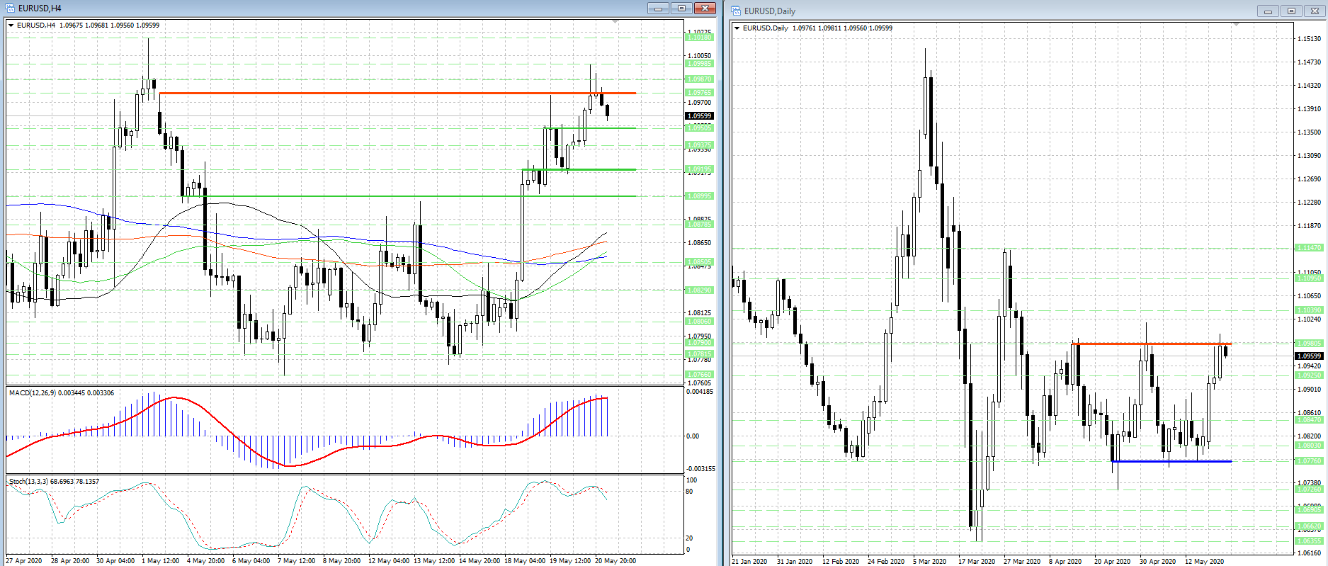Click the 1.08995 green level label on H4
This screenshot has height=566, width=1328.
(x=700, y=196)
